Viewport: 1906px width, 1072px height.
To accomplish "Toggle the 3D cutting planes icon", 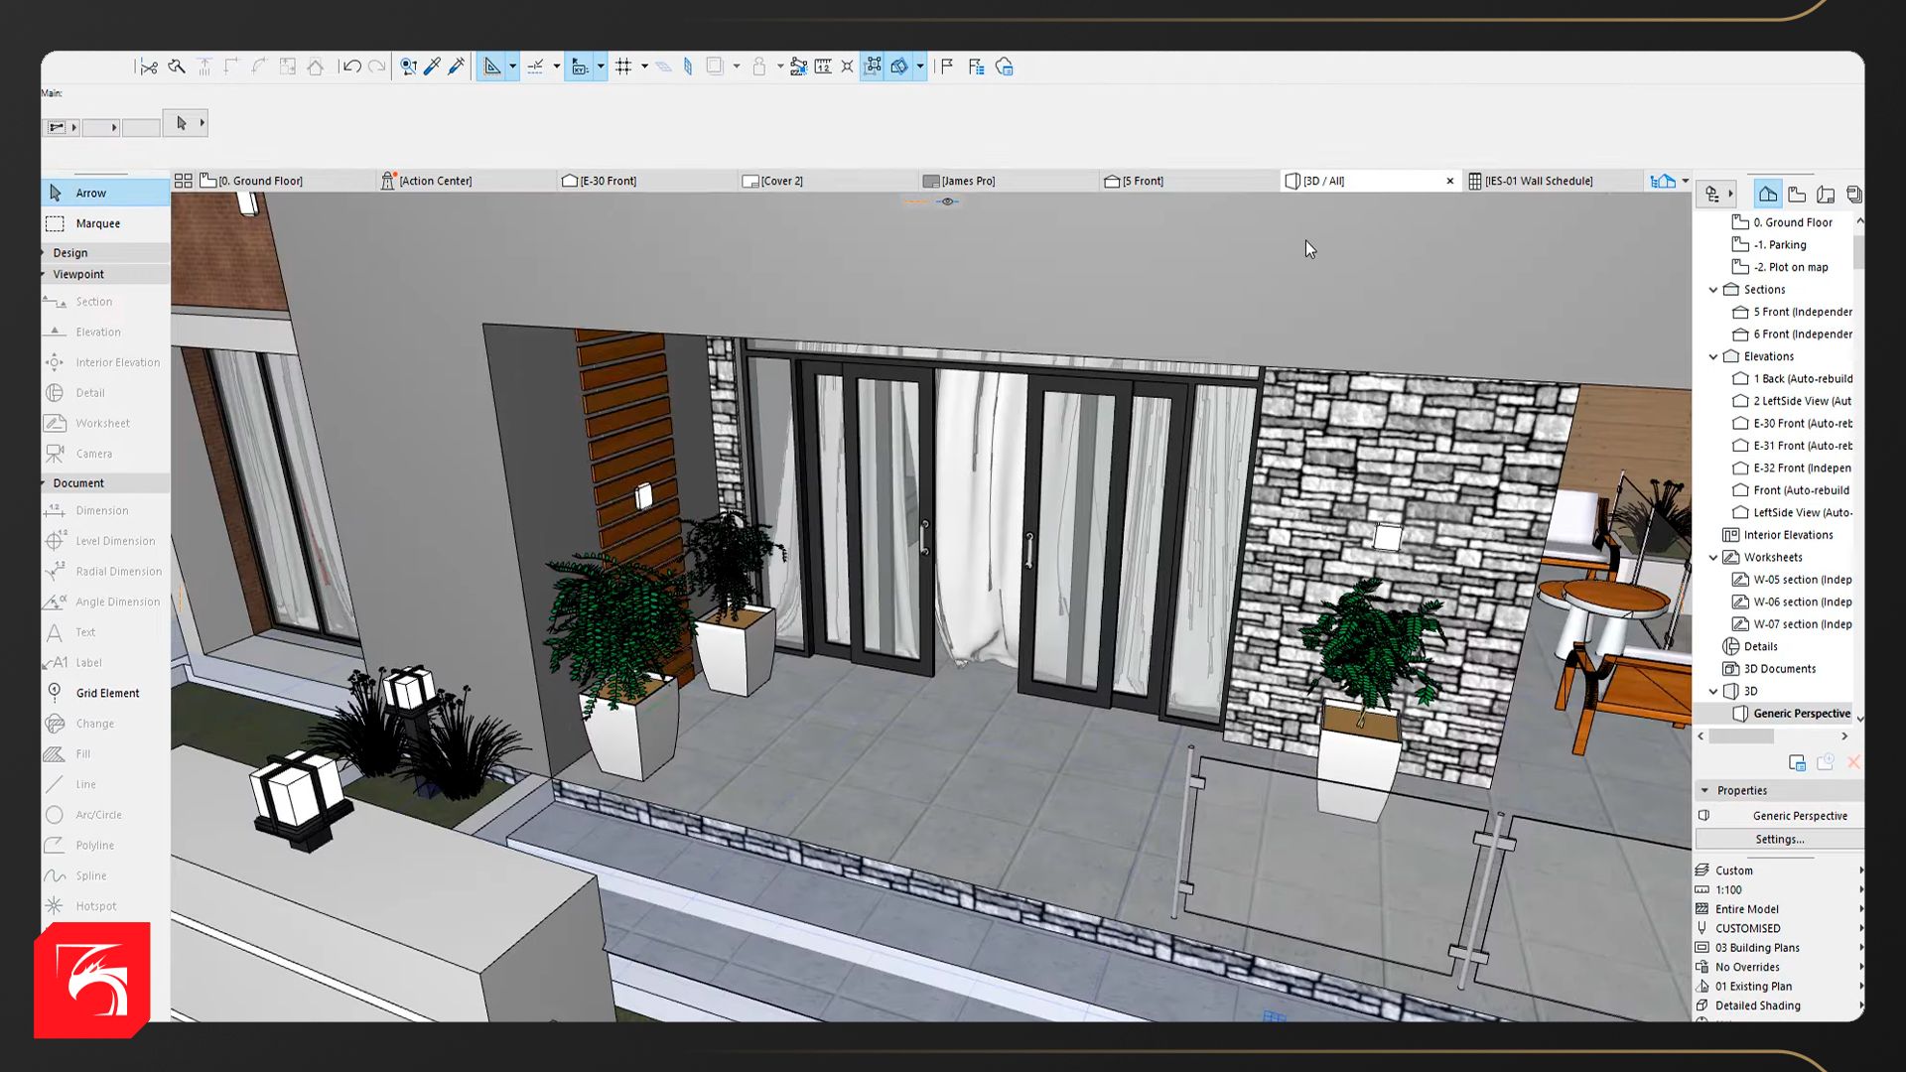I will (x=899, y=67).
